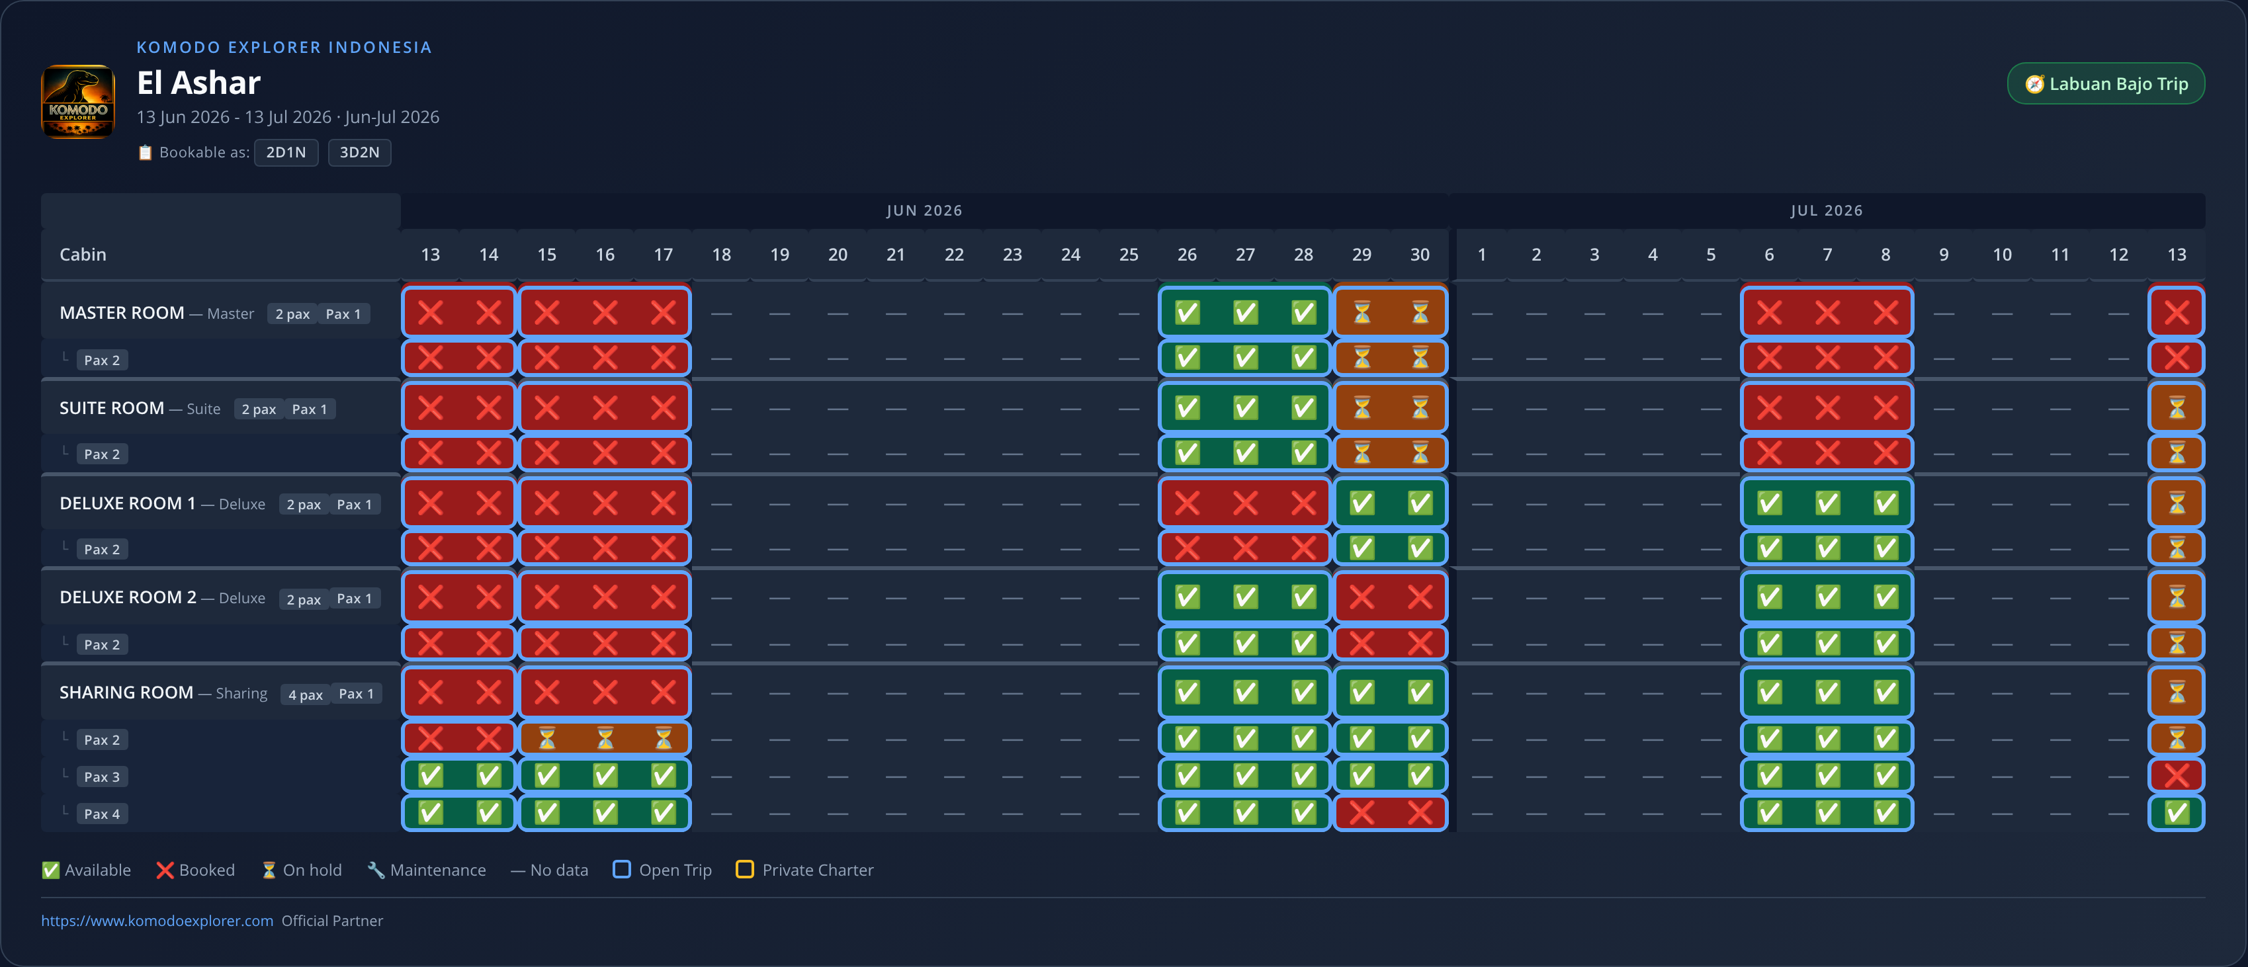Click the Official Partner text
Viewport: 2248px width, 967px height.
coord(331,921)
